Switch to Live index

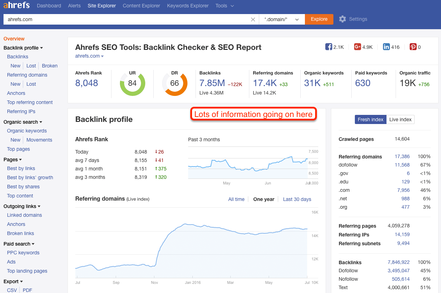(400, 119)
